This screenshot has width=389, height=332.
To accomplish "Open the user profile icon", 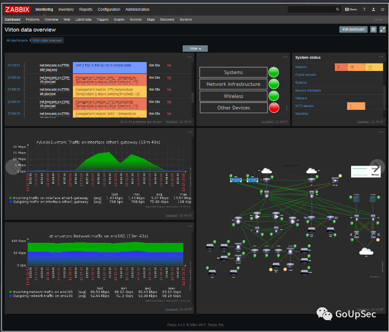I will (373, 9).
